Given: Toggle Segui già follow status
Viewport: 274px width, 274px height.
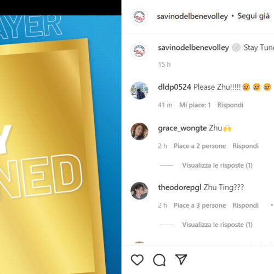Looking at the screenshot, I should [x=253, y=16].
